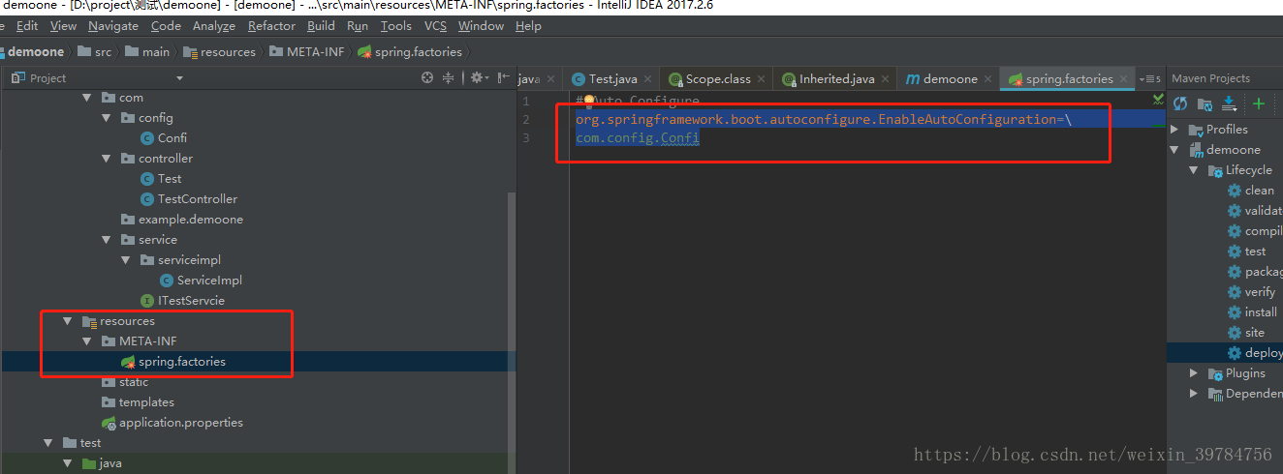Select Confi class in config package
This screenshot has height=474, width=1283.
pos(172,138)
